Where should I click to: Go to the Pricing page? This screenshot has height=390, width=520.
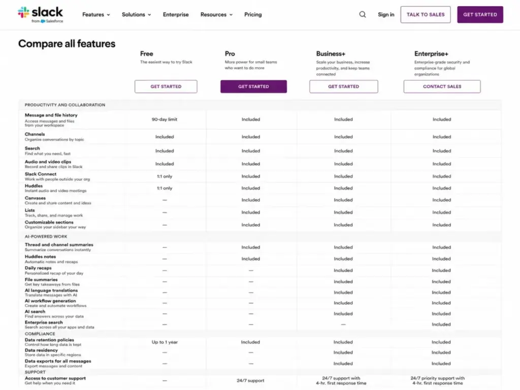pos(253,15)
